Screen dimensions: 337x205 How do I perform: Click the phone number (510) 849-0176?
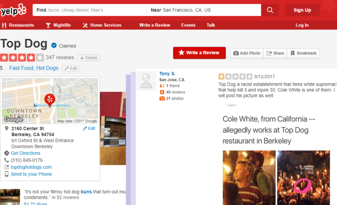(26, 160)
